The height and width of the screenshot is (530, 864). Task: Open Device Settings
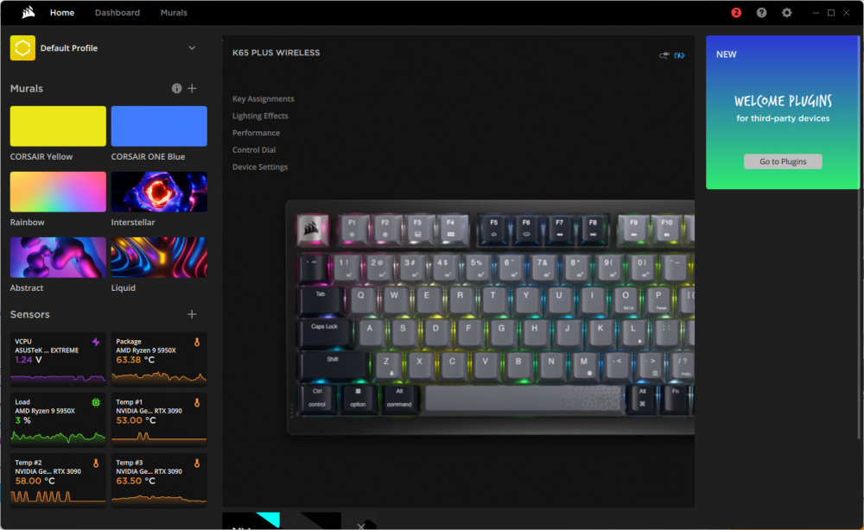(x=259, y=167)
